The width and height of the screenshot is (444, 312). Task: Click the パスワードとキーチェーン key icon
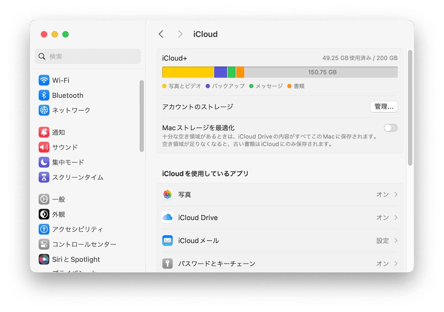pyautogui.click(x=168, y=264)
